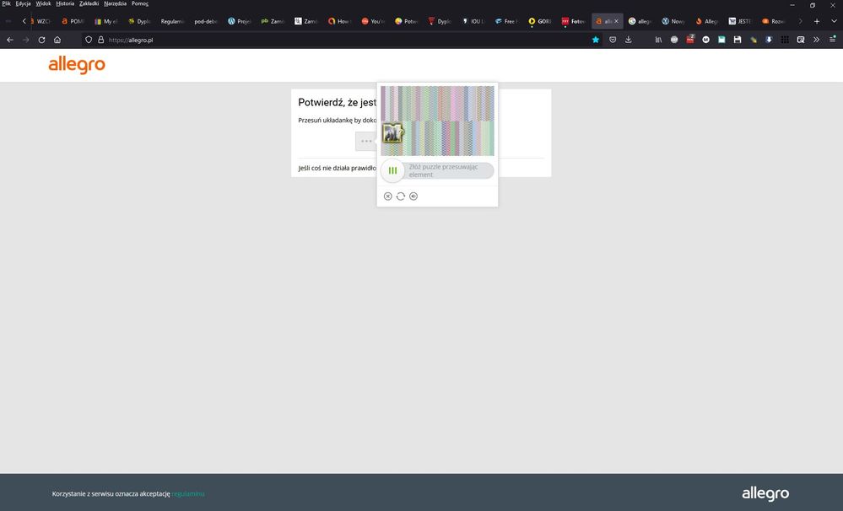Go to browser home page icon

[57, 40]
